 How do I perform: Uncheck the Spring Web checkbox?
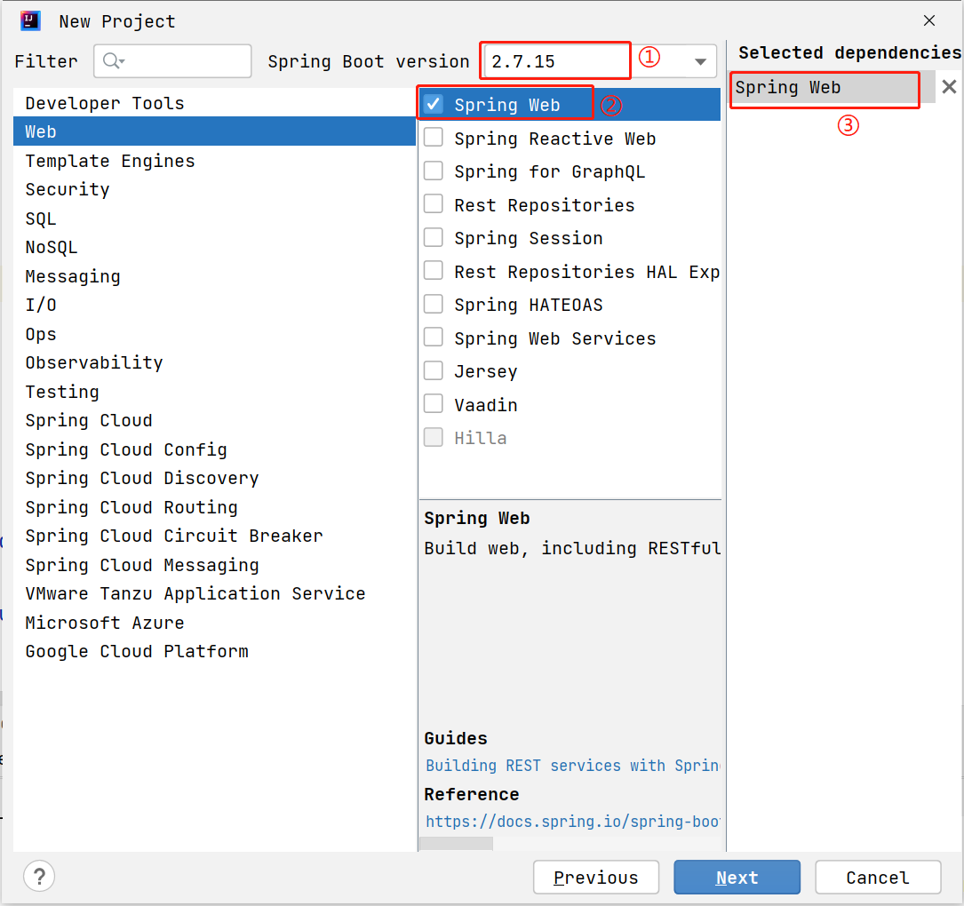click(x=434, y=104)
